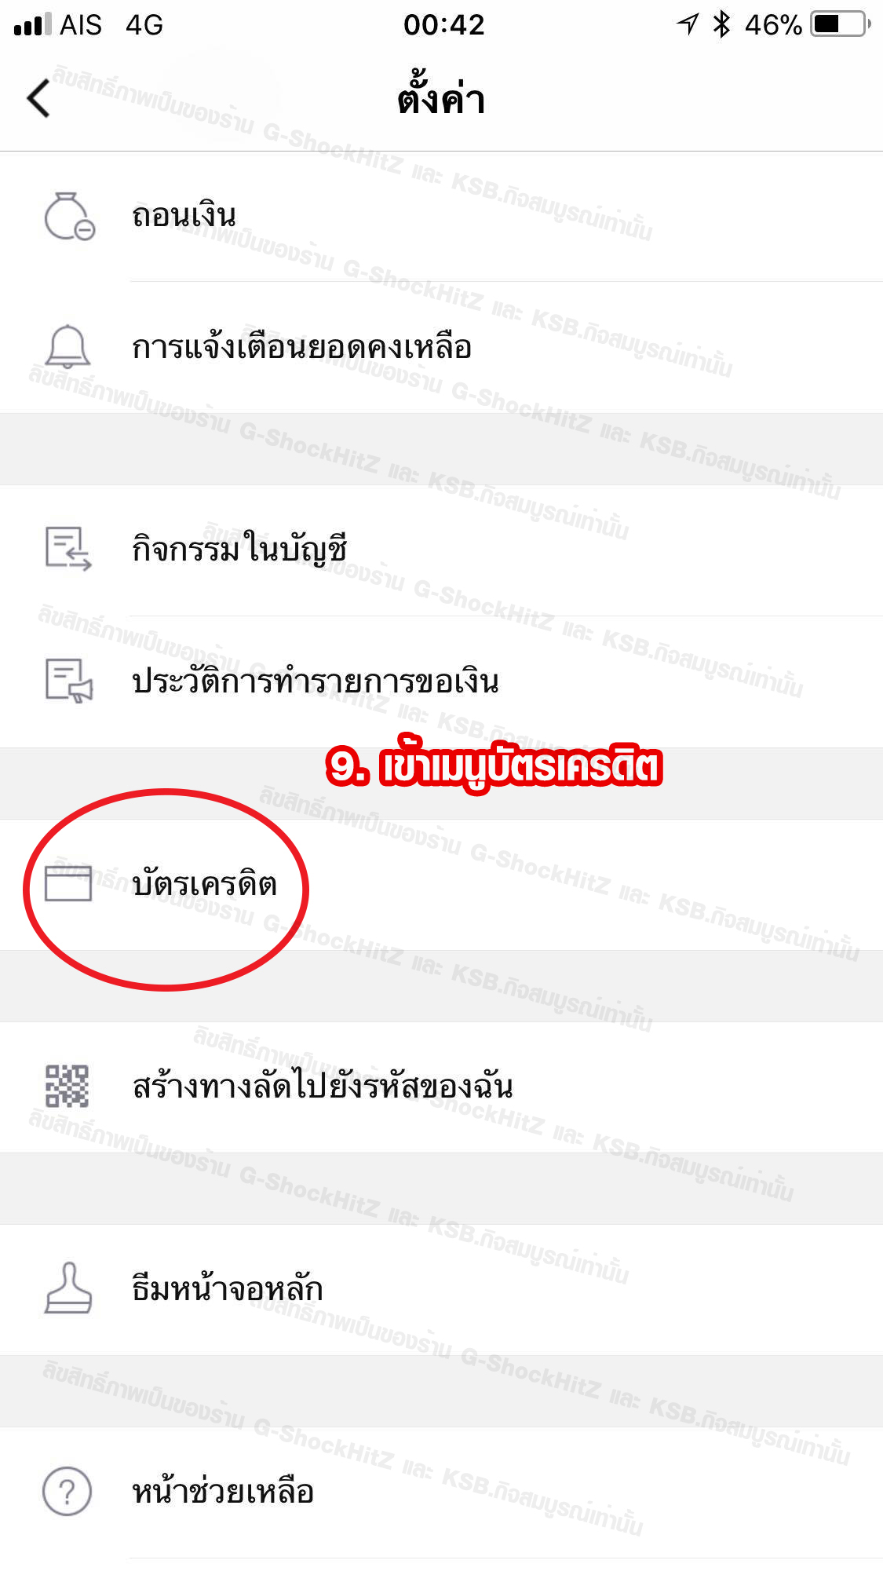Select บัตรเครดิต menu item

441,885
